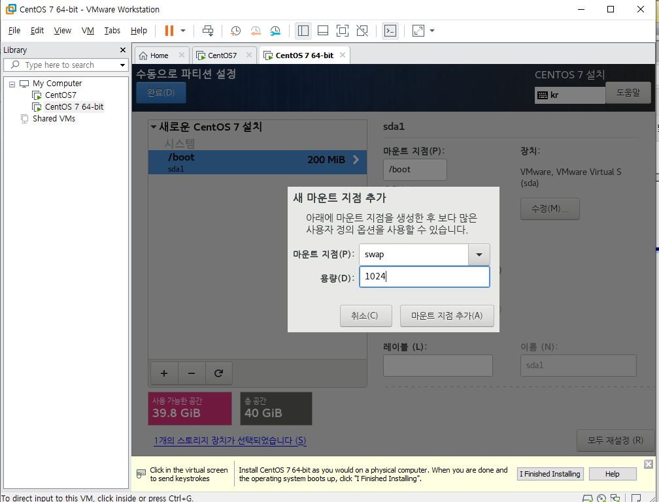
Task: Open the VM menu
Action: (x=88, y=31)
